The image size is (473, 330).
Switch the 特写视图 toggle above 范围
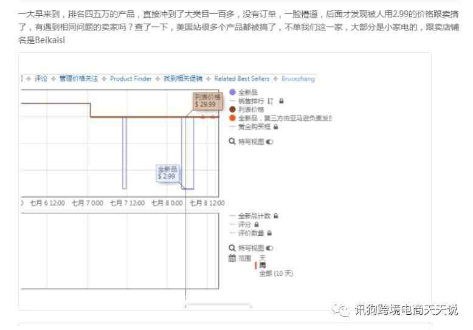270,248
